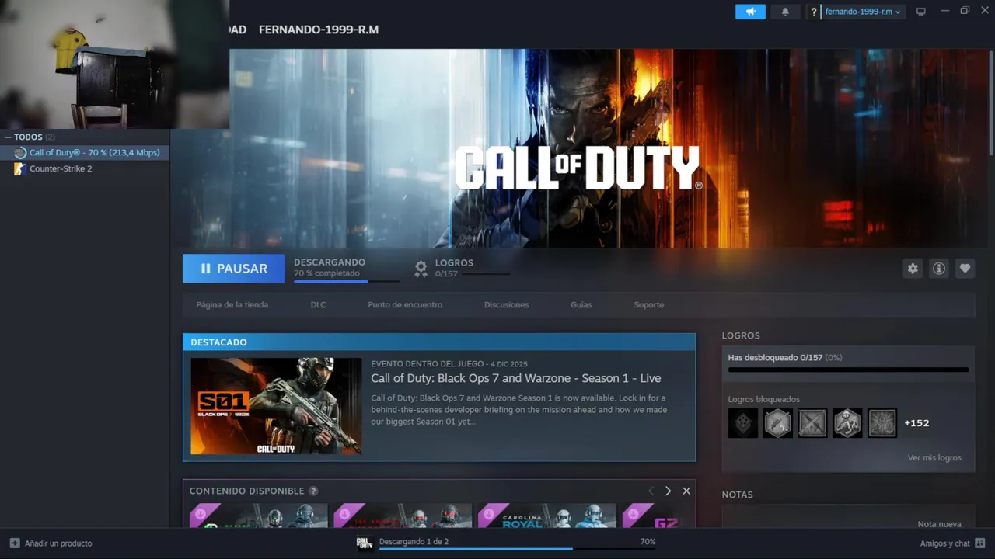Open the notifications bell
The image size is (995, 559).
785,12
